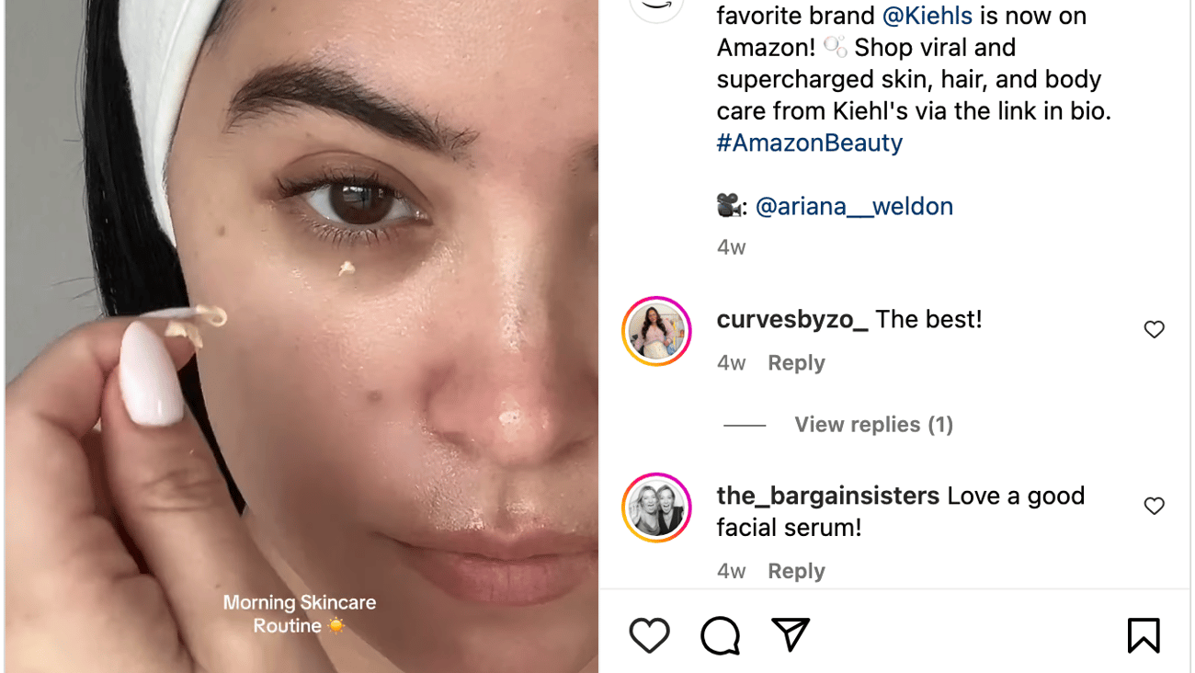Share the post via the paper plane icon
Viewport: 1195px width, 673px height.
tap(789, 634)
